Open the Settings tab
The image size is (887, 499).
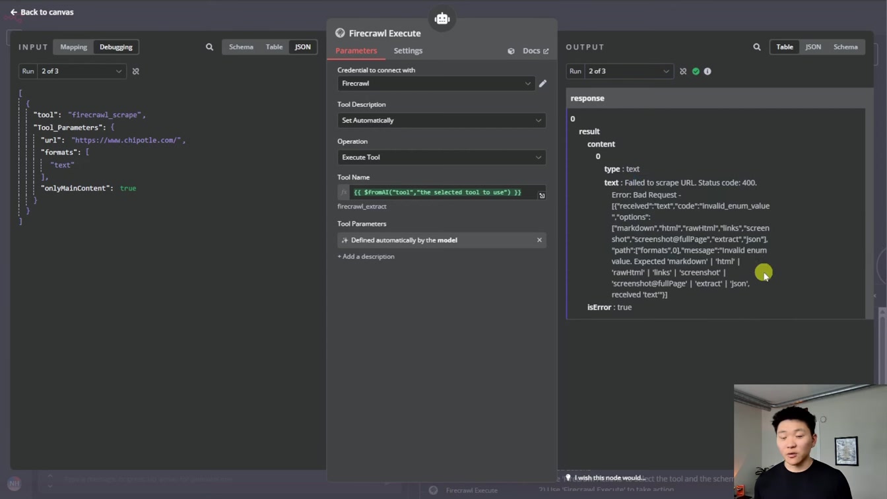408,51
